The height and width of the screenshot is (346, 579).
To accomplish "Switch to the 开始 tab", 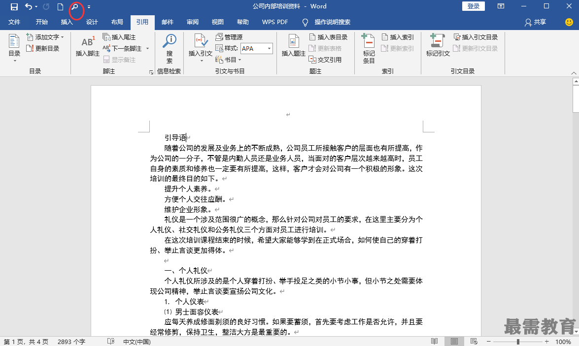I will [x=42, y=22].
